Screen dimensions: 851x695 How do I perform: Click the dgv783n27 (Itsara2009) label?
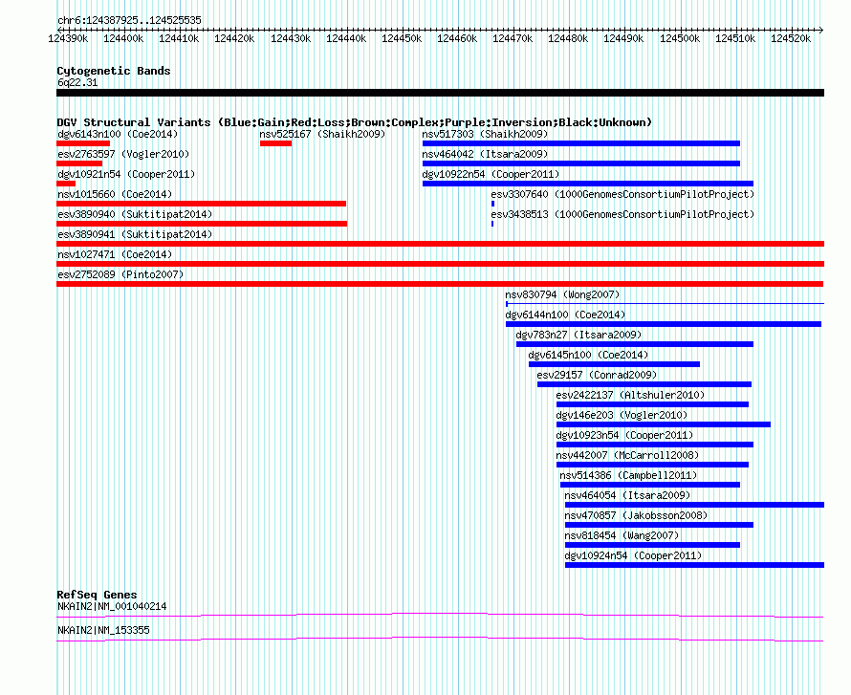point(578,335)
